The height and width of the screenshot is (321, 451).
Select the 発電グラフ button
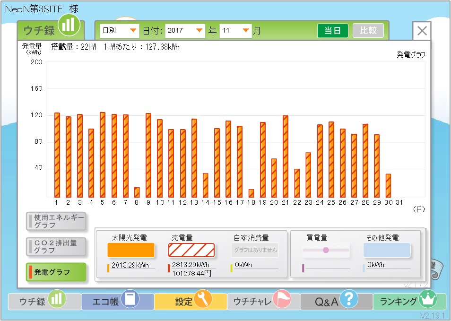(x=56, y=272)
